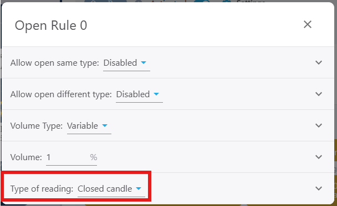The image size is (337, 206).
Task: Click the Allow open same type label
Action: [x=54, y=63]
